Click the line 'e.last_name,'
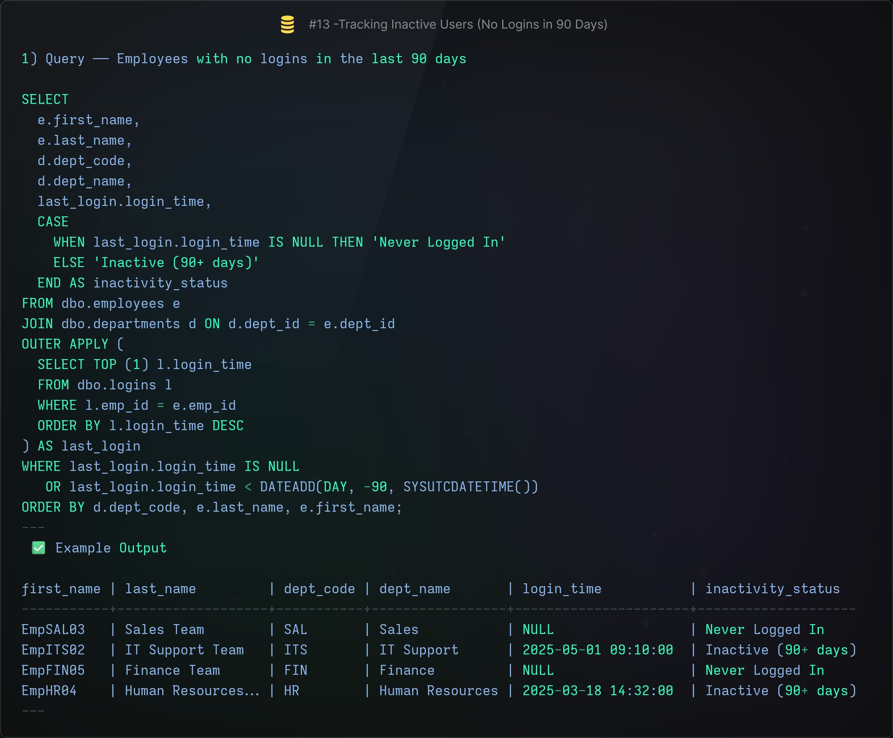The height and width of the screenshot is (738, 893). coord(85,140)
